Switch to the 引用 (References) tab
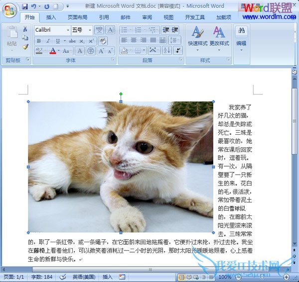Viewport: 299px width, 282px height. [104, 17]
